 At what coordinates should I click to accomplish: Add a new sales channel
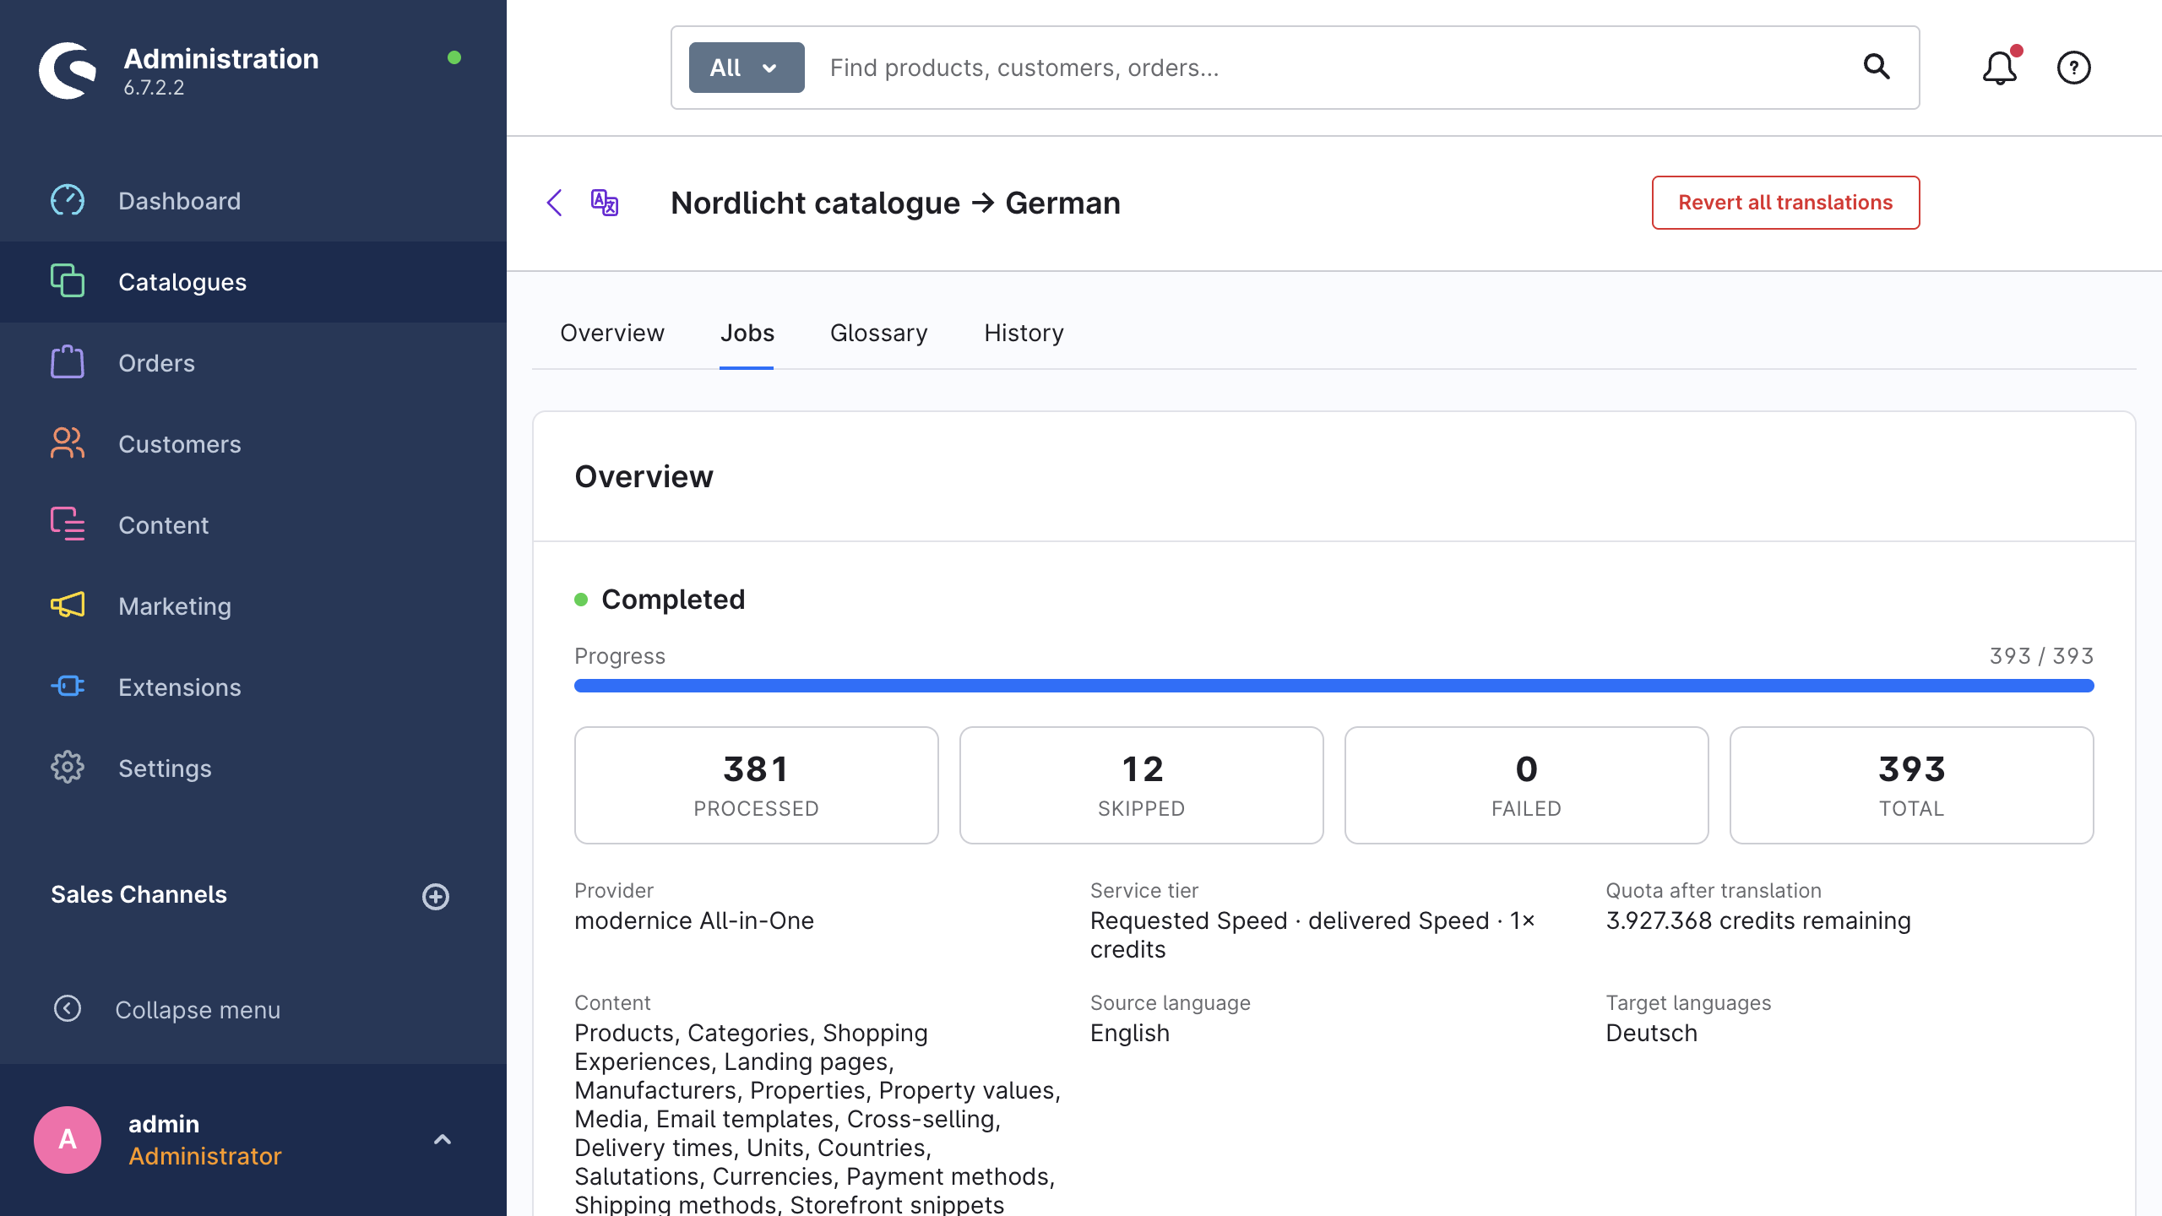[436, 896]
